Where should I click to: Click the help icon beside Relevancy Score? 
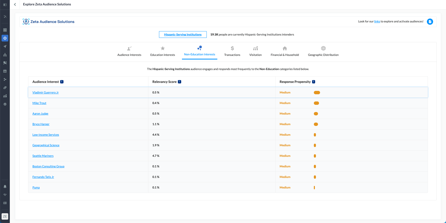click(x=179, y=82)
